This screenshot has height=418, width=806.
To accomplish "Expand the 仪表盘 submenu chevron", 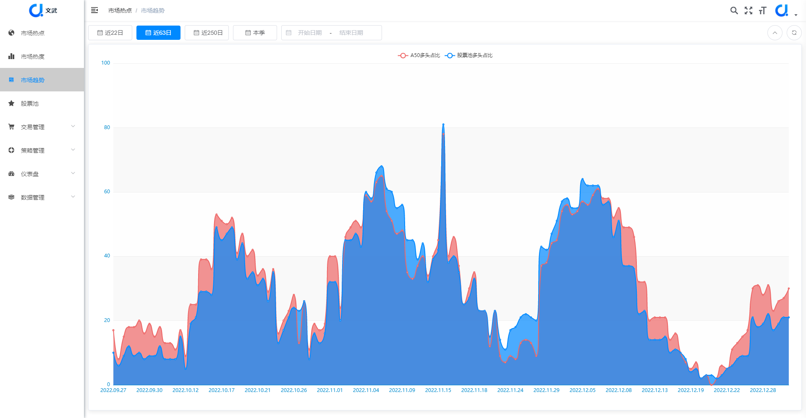I will [73, 173].
